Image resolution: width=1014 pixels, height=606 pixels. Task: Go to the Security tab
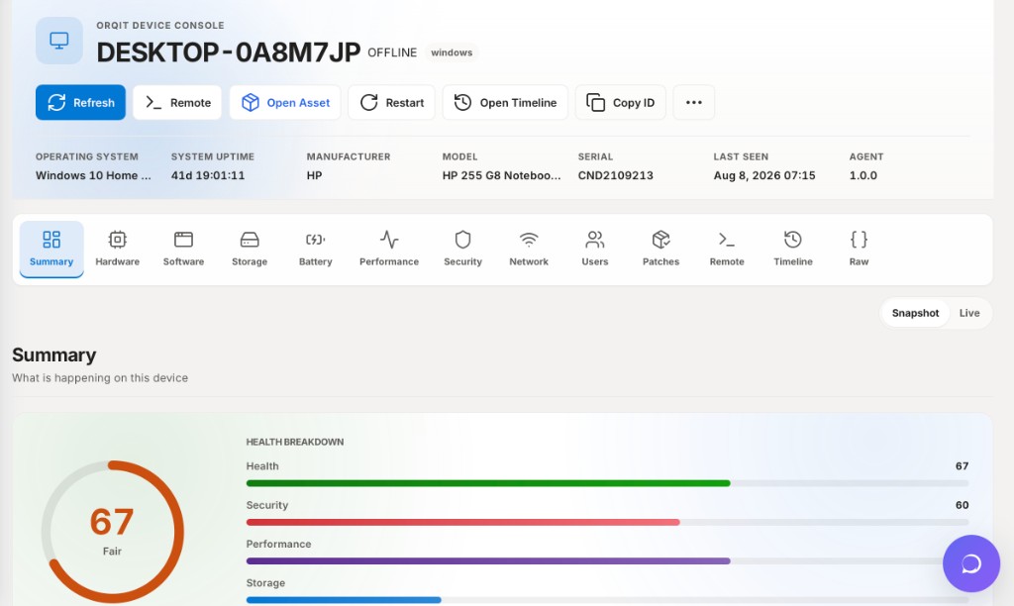coord(463,249)
